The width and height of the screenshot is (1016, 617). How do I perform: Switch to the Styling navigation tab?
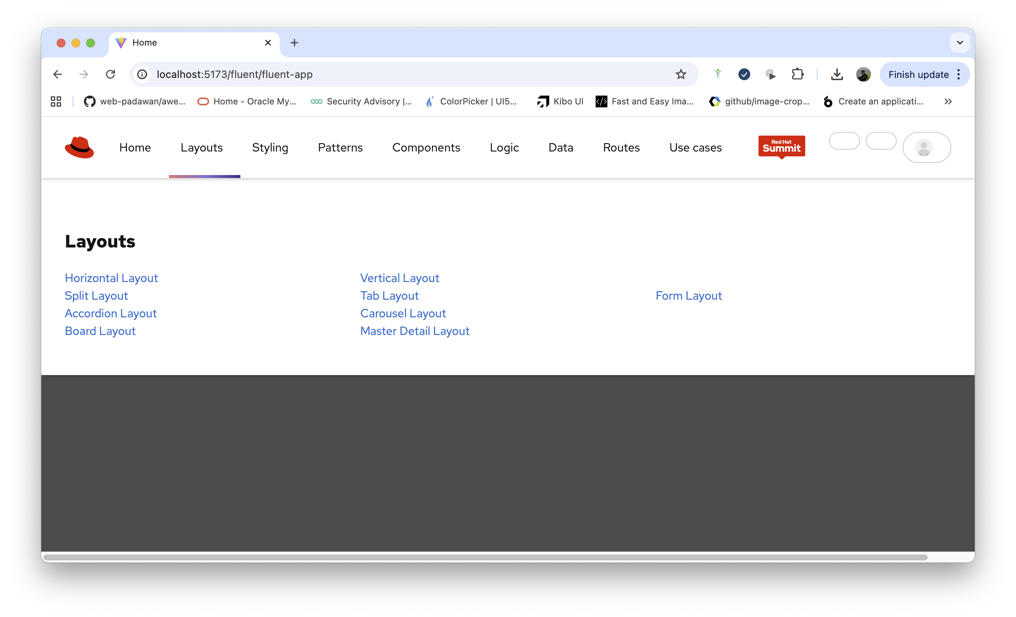270,147
